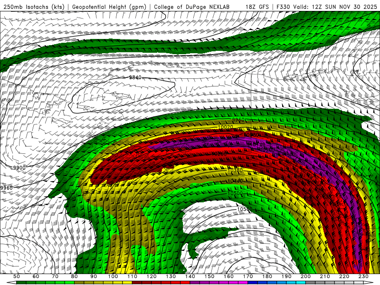Click the "F330 Valid: 12Z SUN NOV 30 2025" text

pos(326,7)
